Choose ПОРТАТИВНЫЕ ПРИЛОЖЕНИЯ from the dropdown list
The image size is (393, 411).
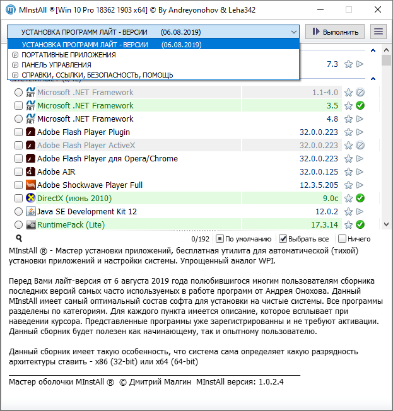154,55
